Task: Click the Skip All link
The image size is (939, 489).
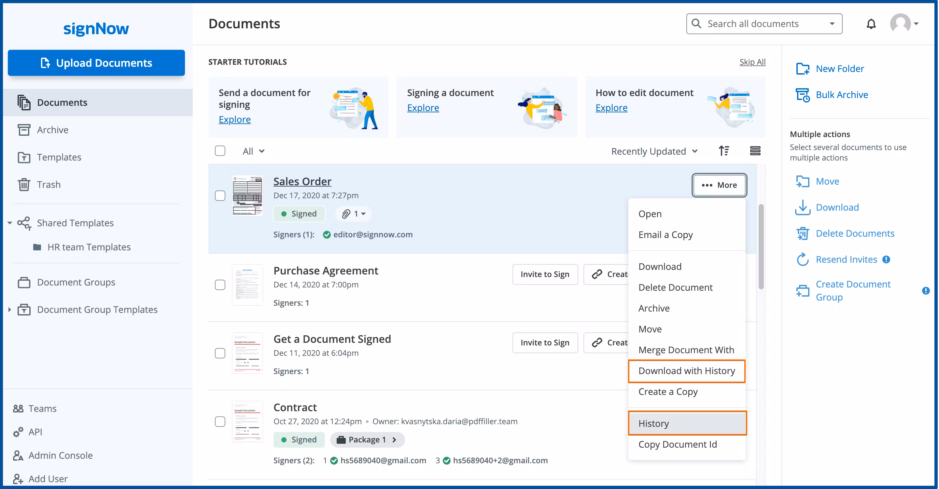Action: coord(752,62)
